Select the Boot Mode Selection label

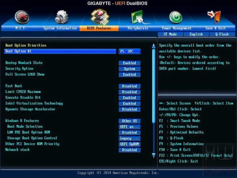click(25, 127)
